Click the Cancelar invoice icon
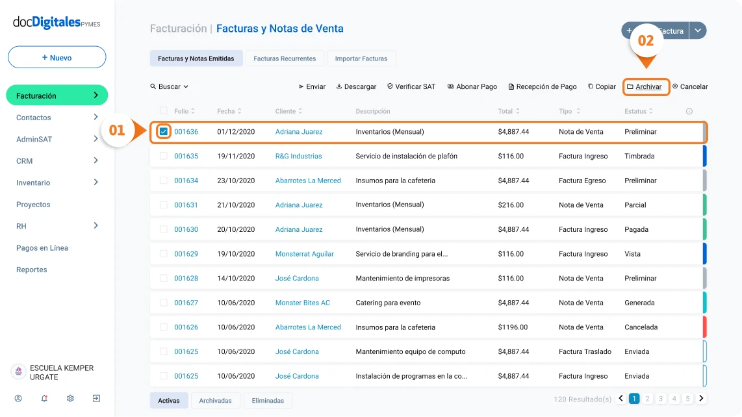This screenshot has height=417, width=742. (675, 86)
